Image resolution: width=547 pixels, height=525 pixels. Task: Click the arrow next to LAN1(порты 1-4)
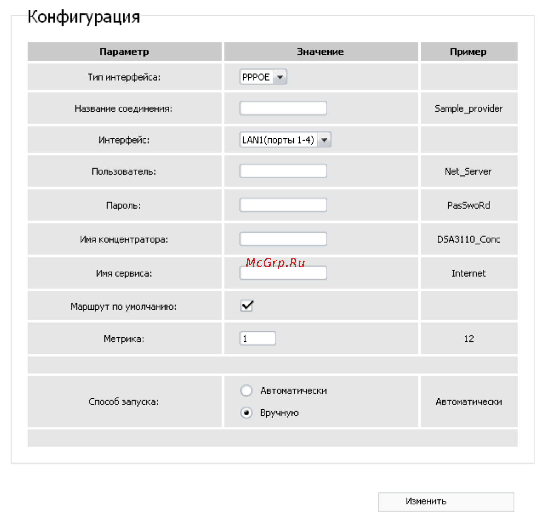324,140
